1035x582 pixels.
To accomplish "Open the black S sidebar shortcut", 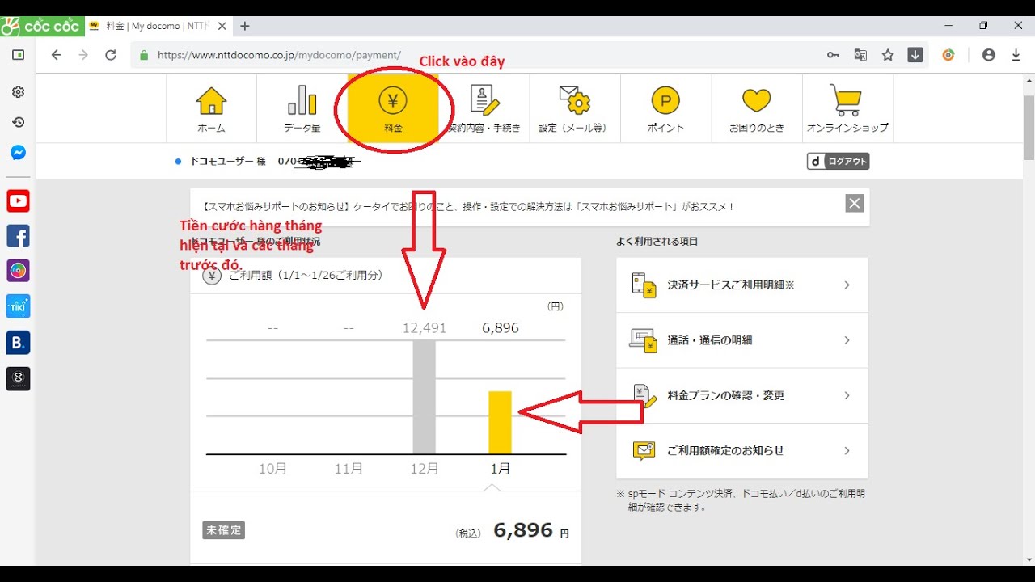I will click(x=18, y=378).
